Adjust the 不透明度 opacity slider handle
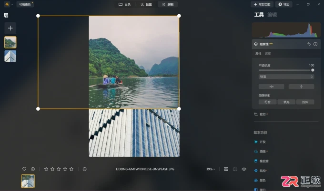 [x=313, y=70]
